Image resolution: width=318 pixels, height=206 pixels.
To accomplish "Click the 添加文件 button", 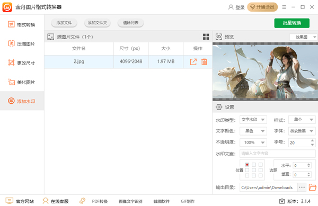I will click(64, 23).
